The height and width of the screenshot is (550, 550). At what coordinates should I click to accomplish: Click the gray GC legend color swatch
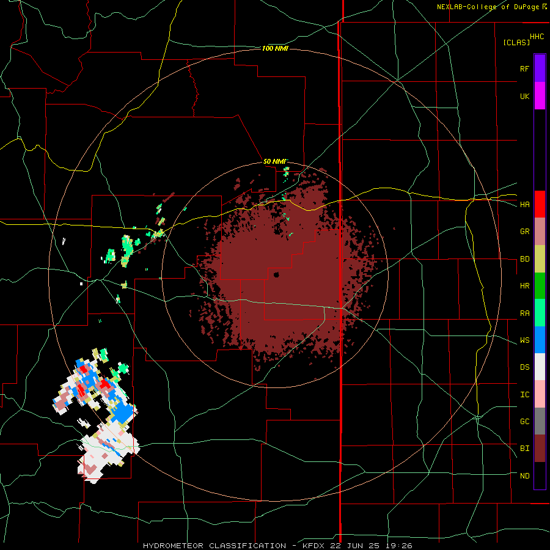(540, 421)
